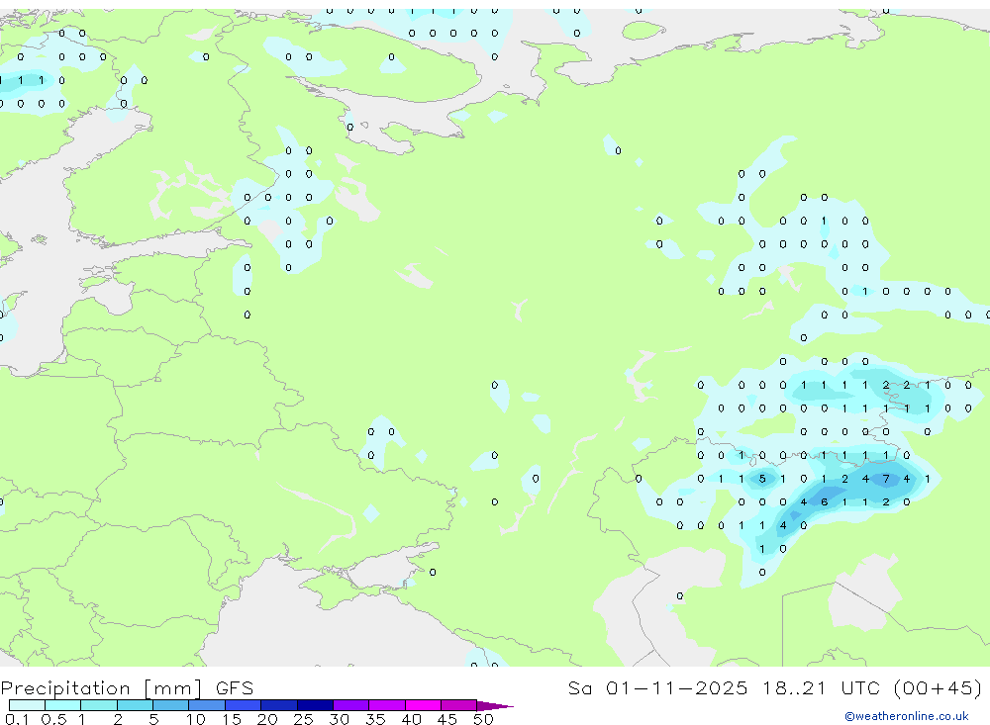Click the 25–30 mm legend swatch
The width and height of the screenshot is (990, 725).
[x=315, y=705]
